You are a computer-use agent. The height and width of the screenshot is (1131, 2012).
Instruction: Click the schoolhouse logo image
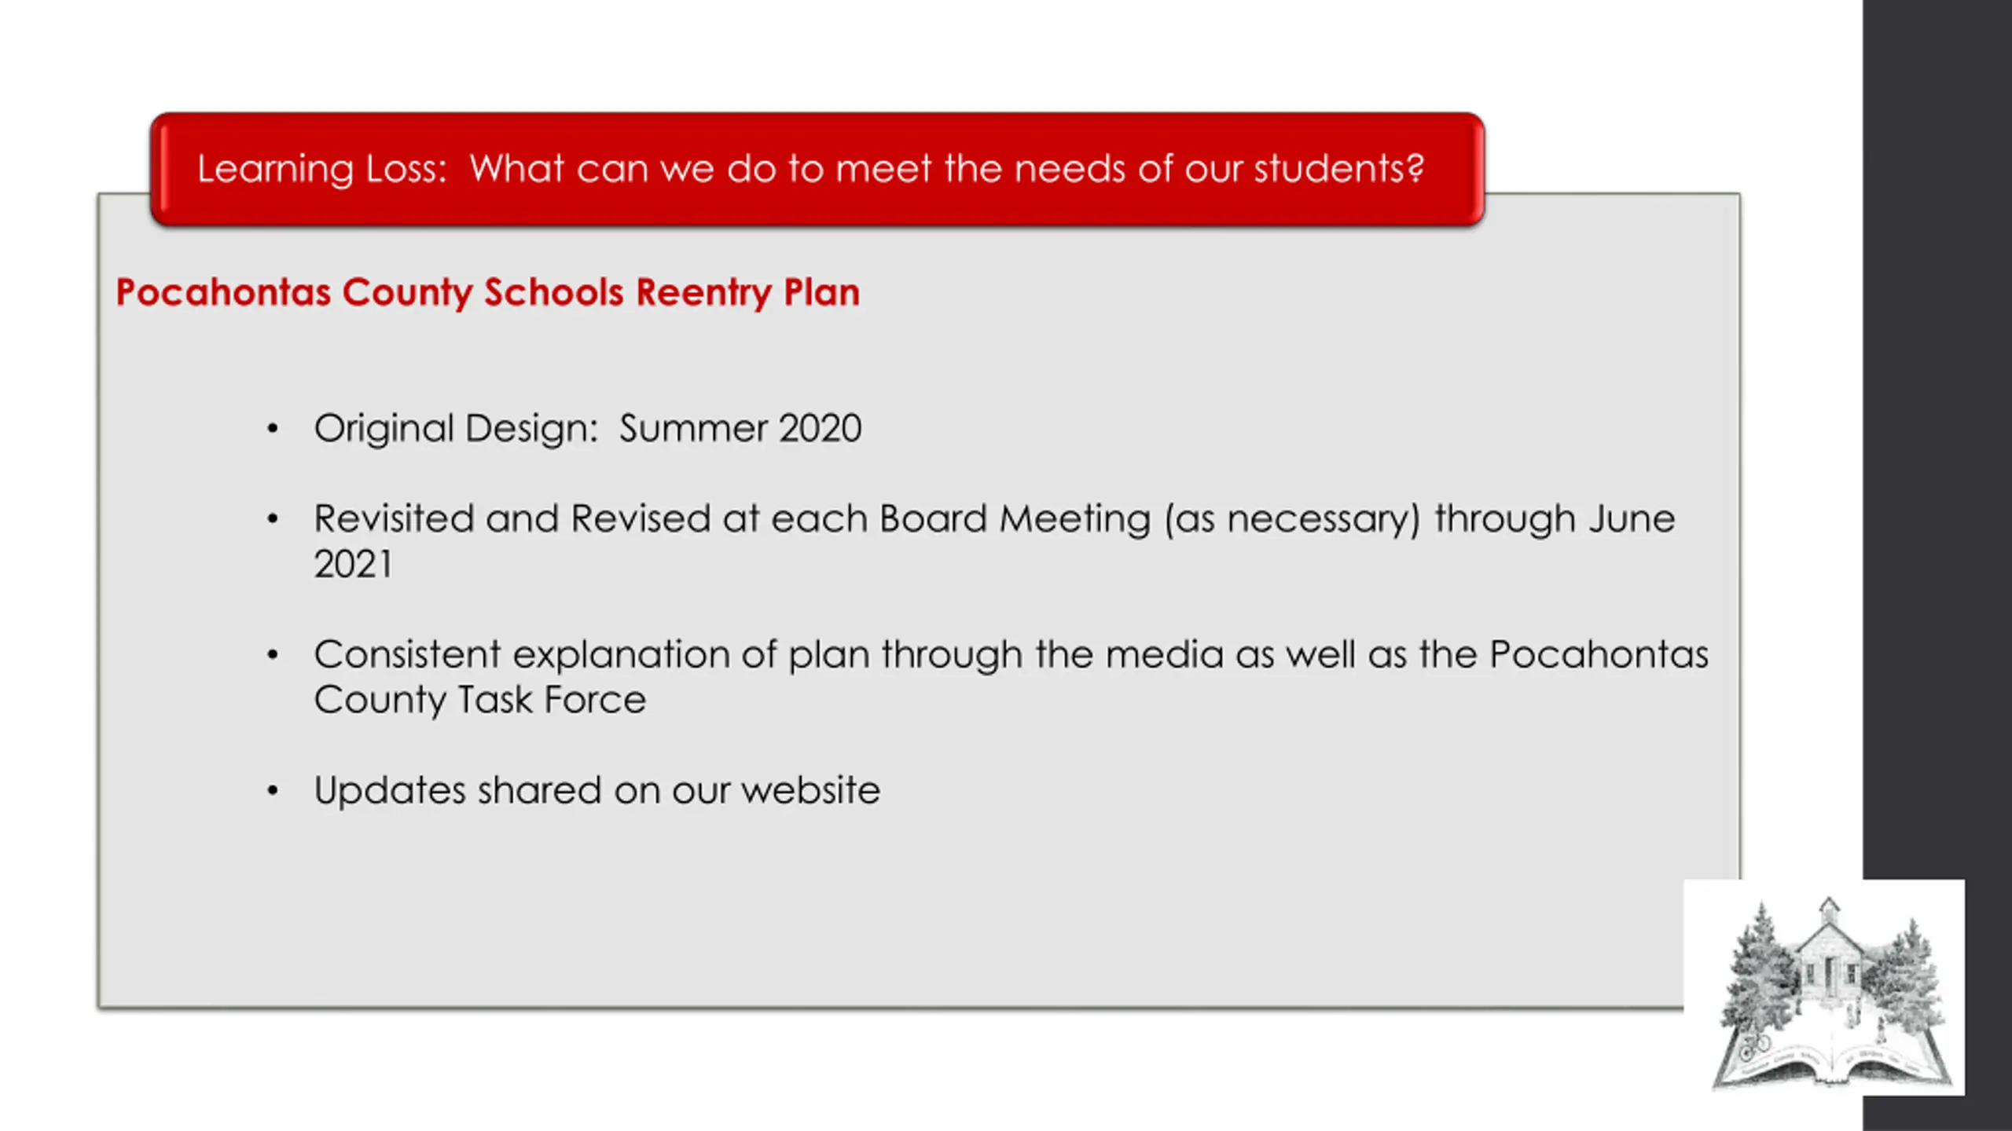tap(1823, 987)
